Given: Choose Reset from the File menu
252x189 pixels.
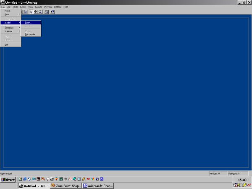Looking at the screenshot, I should click(10, 11).
